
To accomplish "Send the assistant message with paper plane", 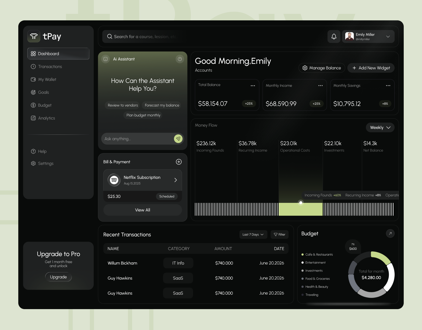I will pos(178,139).
